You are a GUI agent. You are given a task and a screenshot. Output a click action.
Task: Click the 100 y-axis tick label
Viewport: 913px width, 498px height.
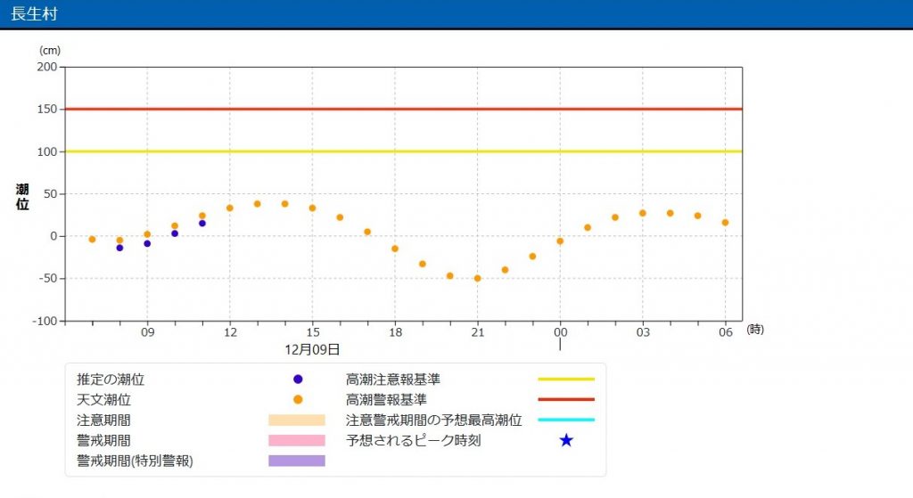coord(47,151)
